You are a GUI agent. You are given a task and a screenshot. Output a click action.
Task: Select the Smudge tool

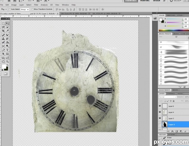click(x=3, y=46)
